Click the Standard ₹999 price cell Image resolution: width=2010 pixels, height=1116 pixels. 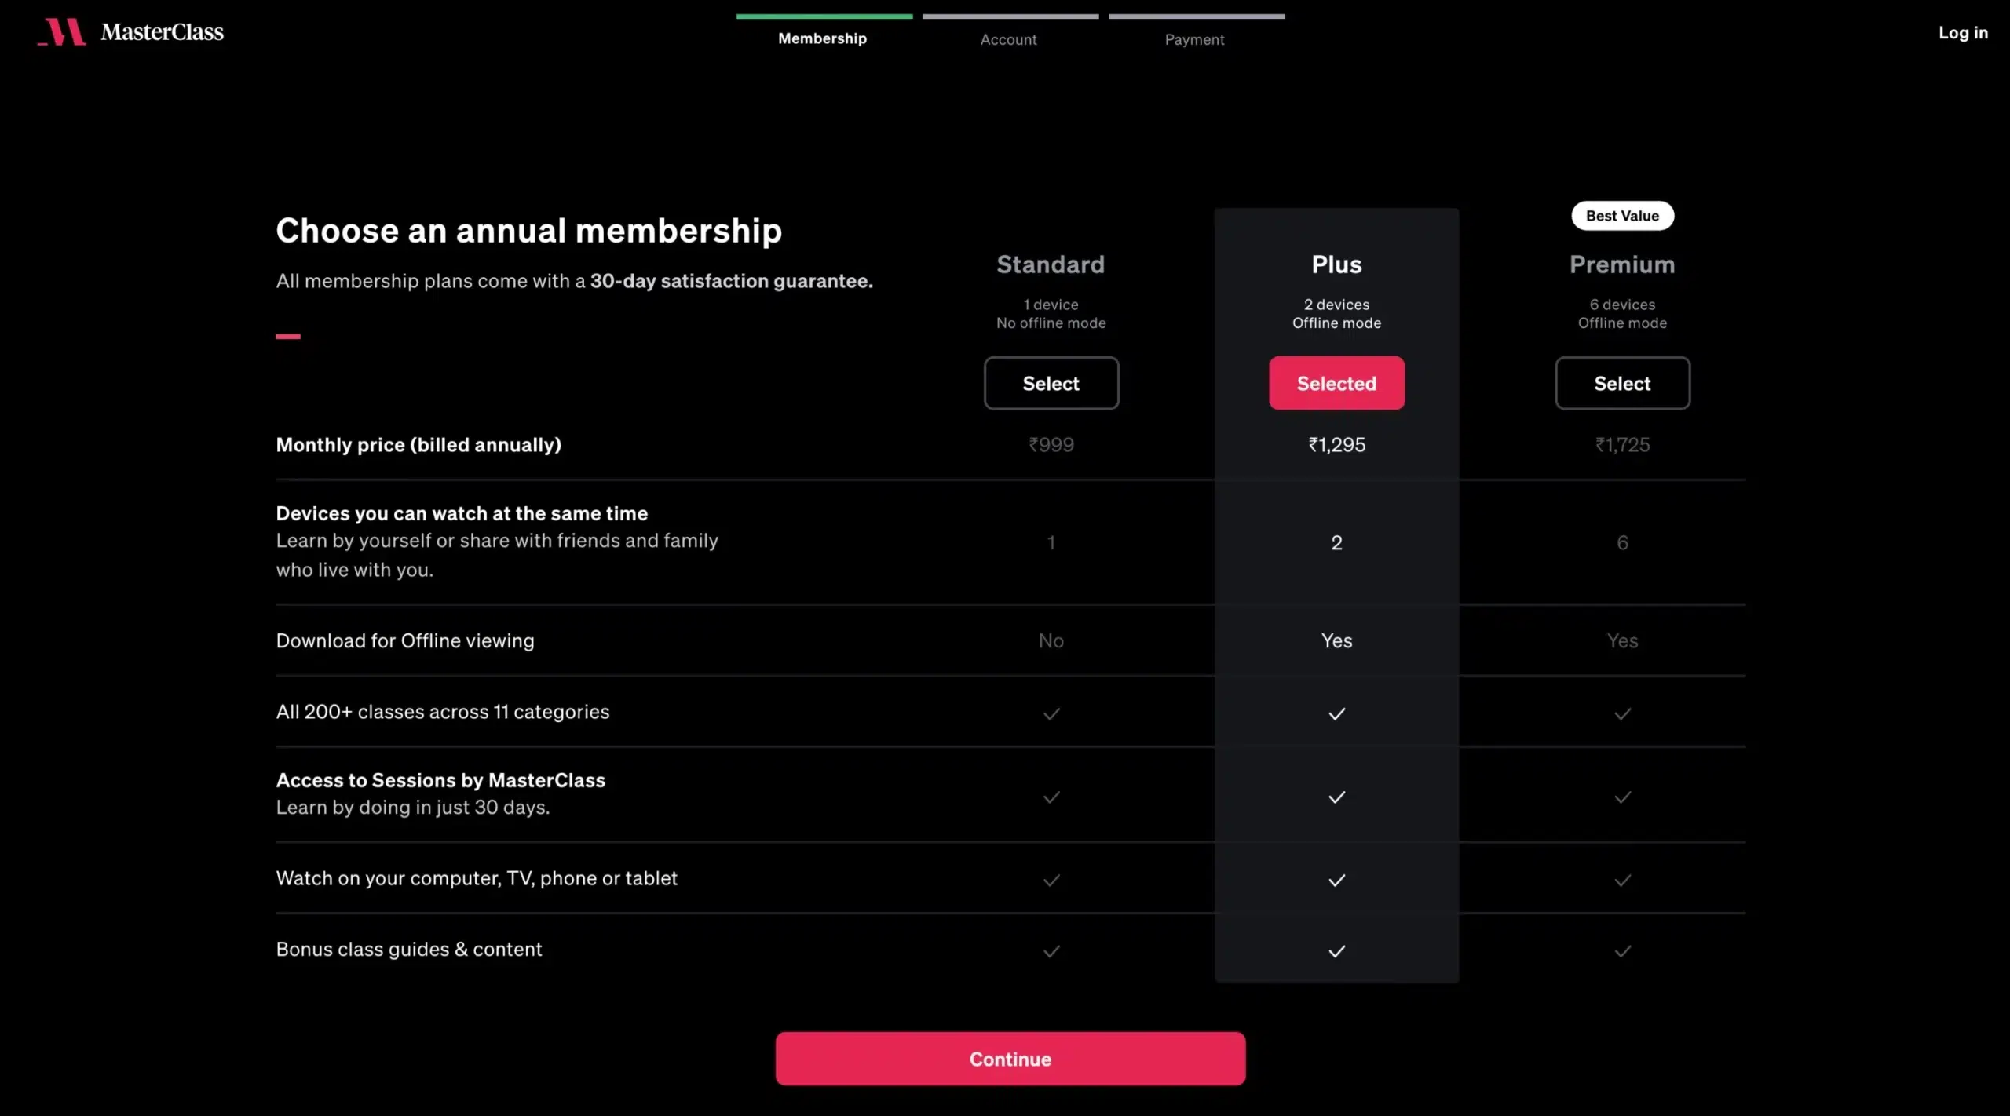coord(1051,444)
